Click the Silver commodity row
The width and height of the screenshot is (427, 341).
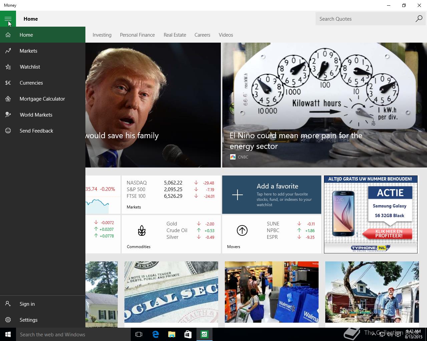point(190,237)
